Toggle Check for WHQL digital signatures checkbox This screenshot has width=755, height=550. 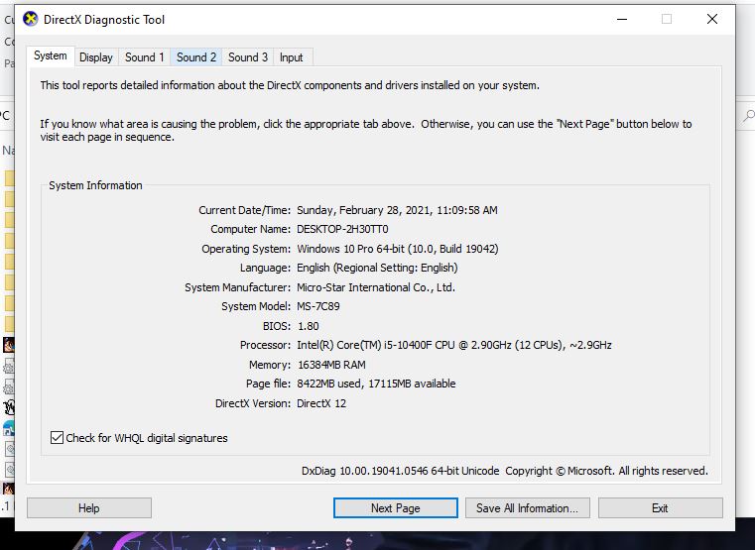click(57, 437)
